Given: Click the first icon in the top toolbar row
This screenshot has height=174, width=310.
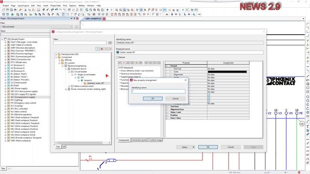Looking at the screenshot, I should tap(3, 10).
